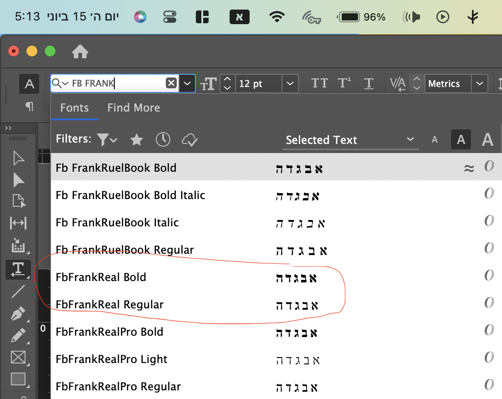
Task: Select Fb FrankRuelBook Bold Italic font
Action: [276, 194]
